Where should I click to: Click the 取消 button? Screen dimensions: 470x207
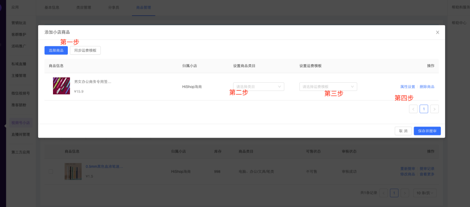pyautogui.click(x=403, y=131)
